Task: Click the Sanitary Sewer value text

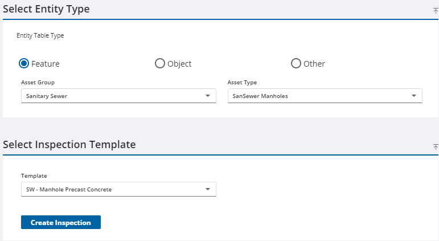Action: [x=47, y=96]
